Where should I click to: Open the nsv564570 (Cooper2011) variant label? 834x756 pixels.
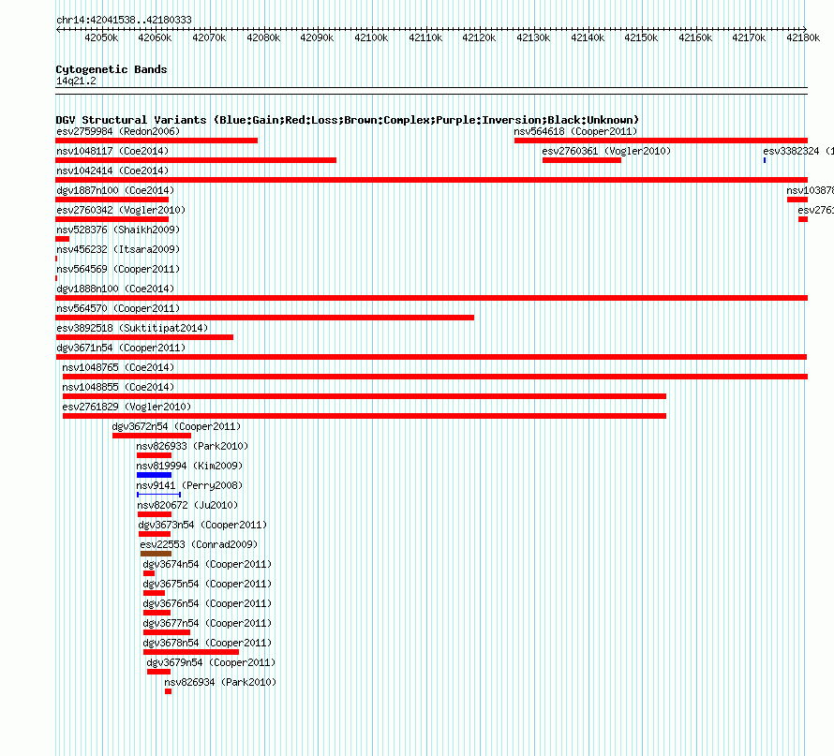coord(118,308)
